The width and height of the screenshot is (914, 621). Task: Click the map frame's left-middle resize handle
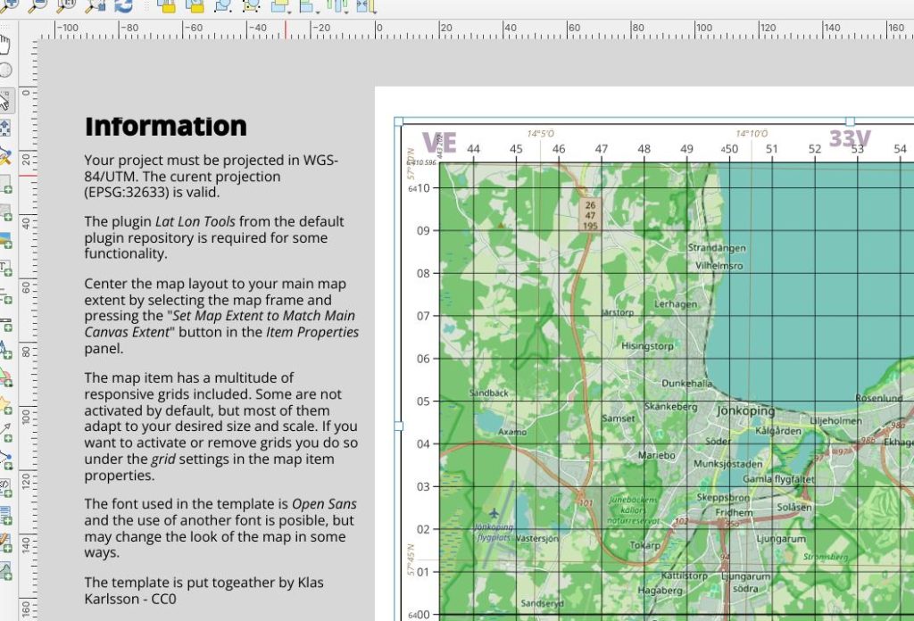[398, 426]
